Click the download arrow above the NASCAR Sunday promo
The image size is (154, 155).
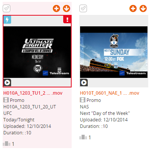(x=143, y=8)
